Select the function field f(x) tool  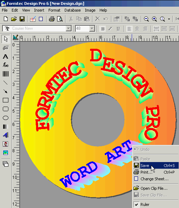[x=6, y=65]
